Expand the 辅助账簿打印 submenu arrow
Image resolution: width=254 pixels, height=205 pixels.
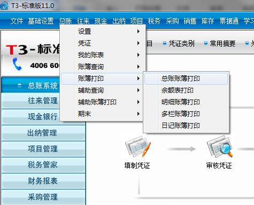point(138,102)
